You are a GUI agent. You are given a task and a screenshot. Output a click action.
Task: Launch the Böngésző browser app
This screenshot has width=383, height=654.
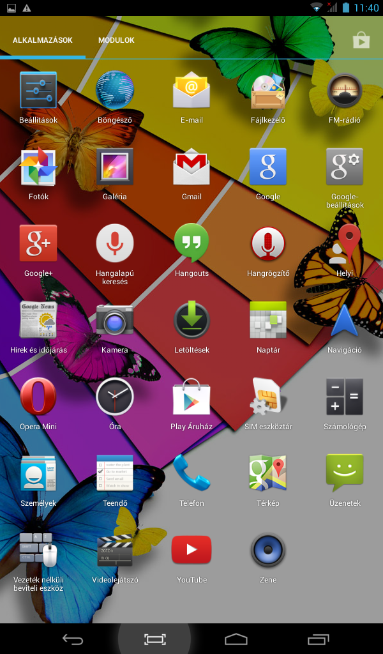coord(115,89)
